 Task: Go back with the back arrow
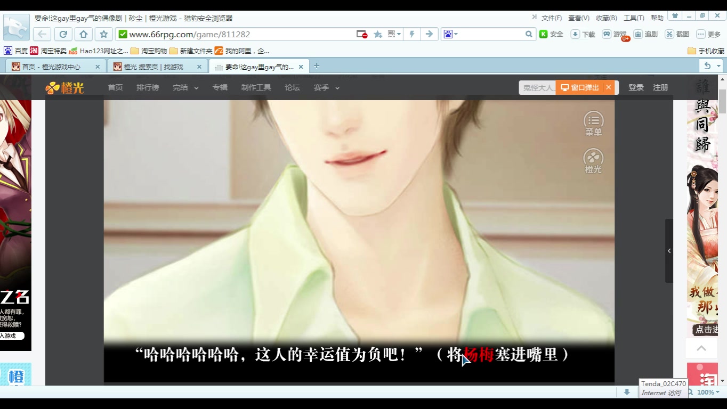[42, 34]
